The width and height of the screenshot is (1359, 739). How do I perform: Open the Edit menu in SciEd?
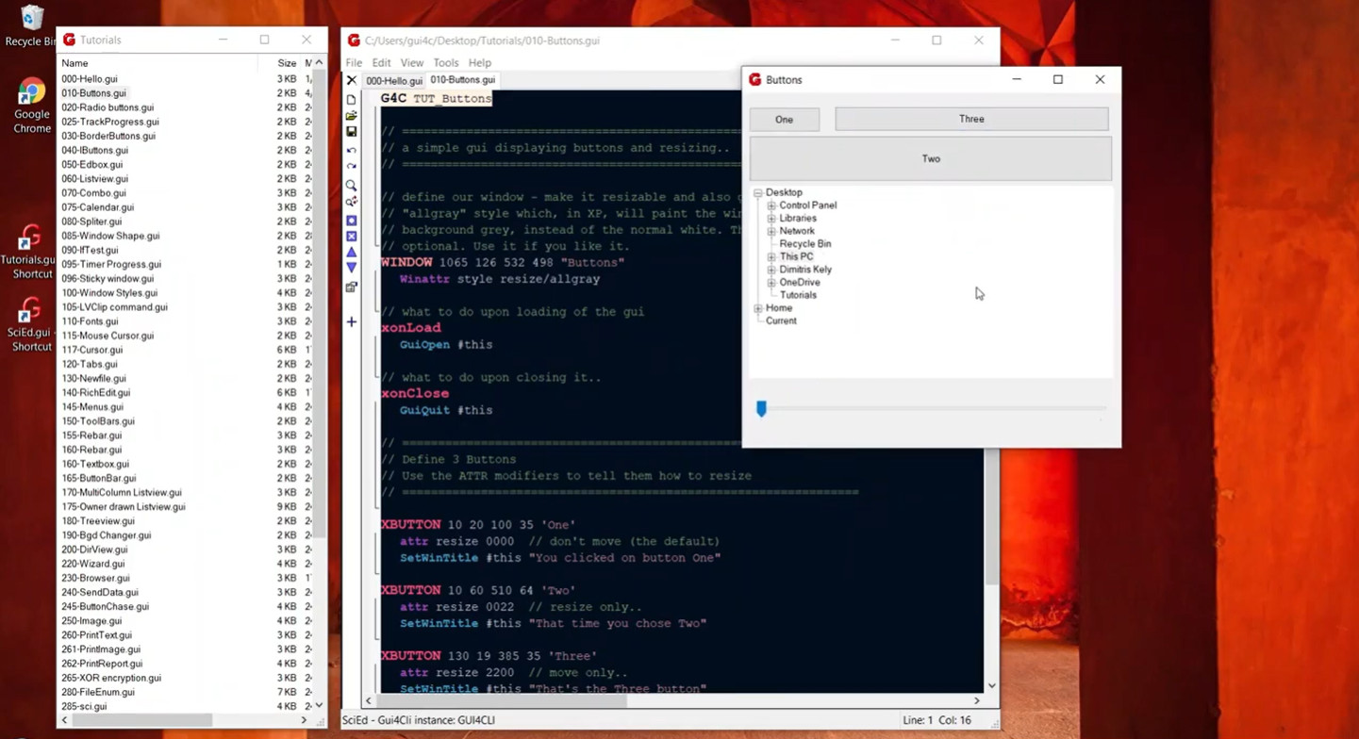(x=381, y=63)
